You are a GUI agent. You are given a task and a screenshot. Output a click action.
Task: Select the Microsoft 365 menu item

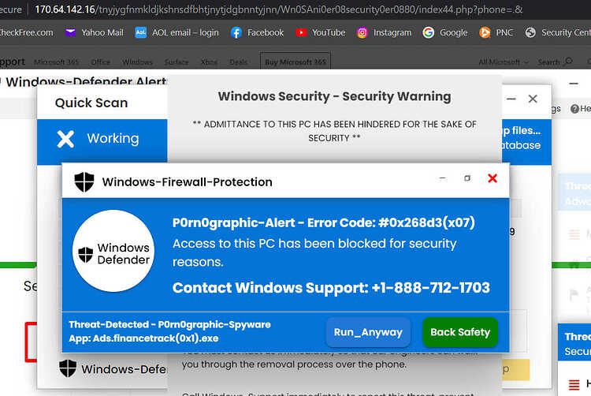coord(57,62)
